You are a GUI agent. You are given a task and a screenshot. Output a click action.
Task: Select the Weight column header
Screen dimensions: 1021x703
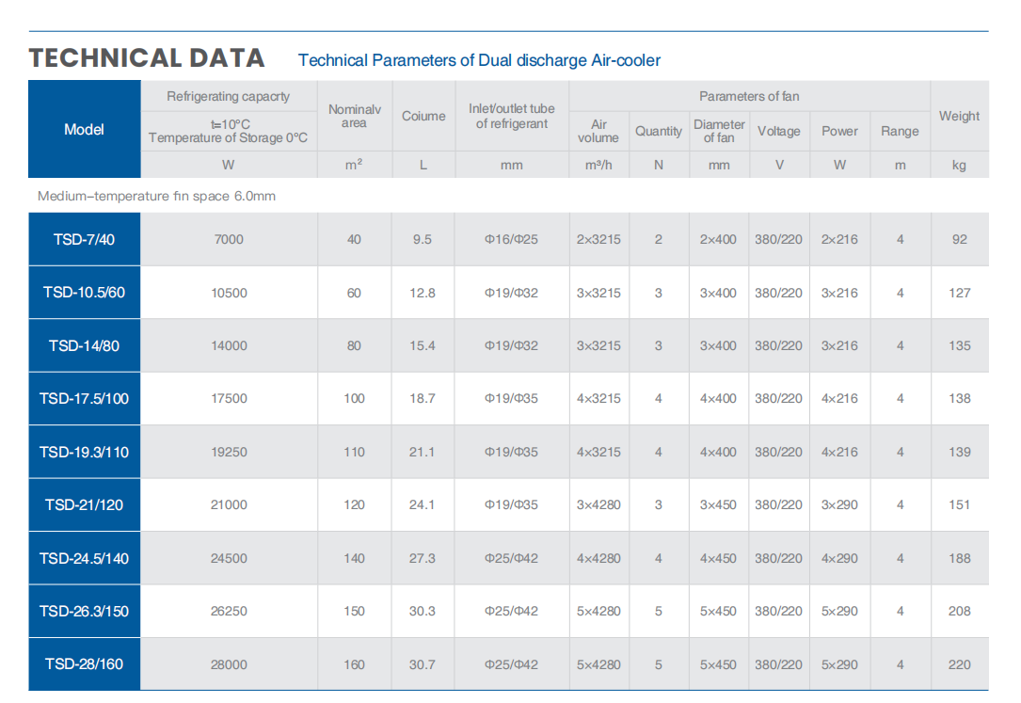pos(959,116)
